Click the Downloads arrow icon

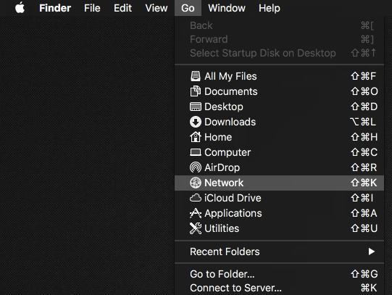[x=195, y=122]
